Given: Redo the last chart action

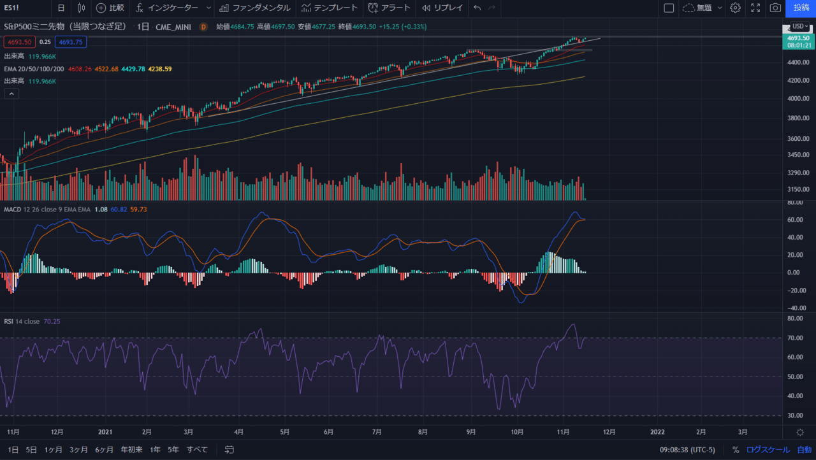Looking at the screenshot, I should 492,8.
